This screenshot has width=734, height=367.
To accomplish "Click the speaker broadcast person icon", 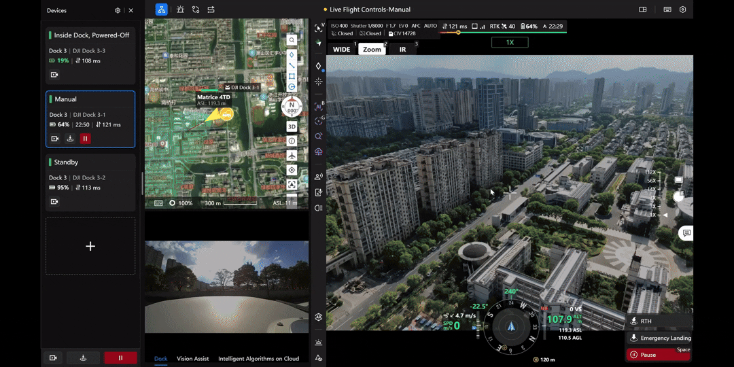I will pos(319,177).
